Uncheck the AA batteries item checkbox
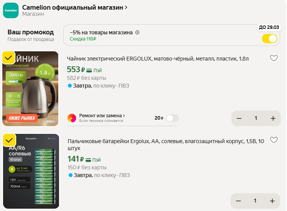Screen dimensions: 287x211 [9, 140]
